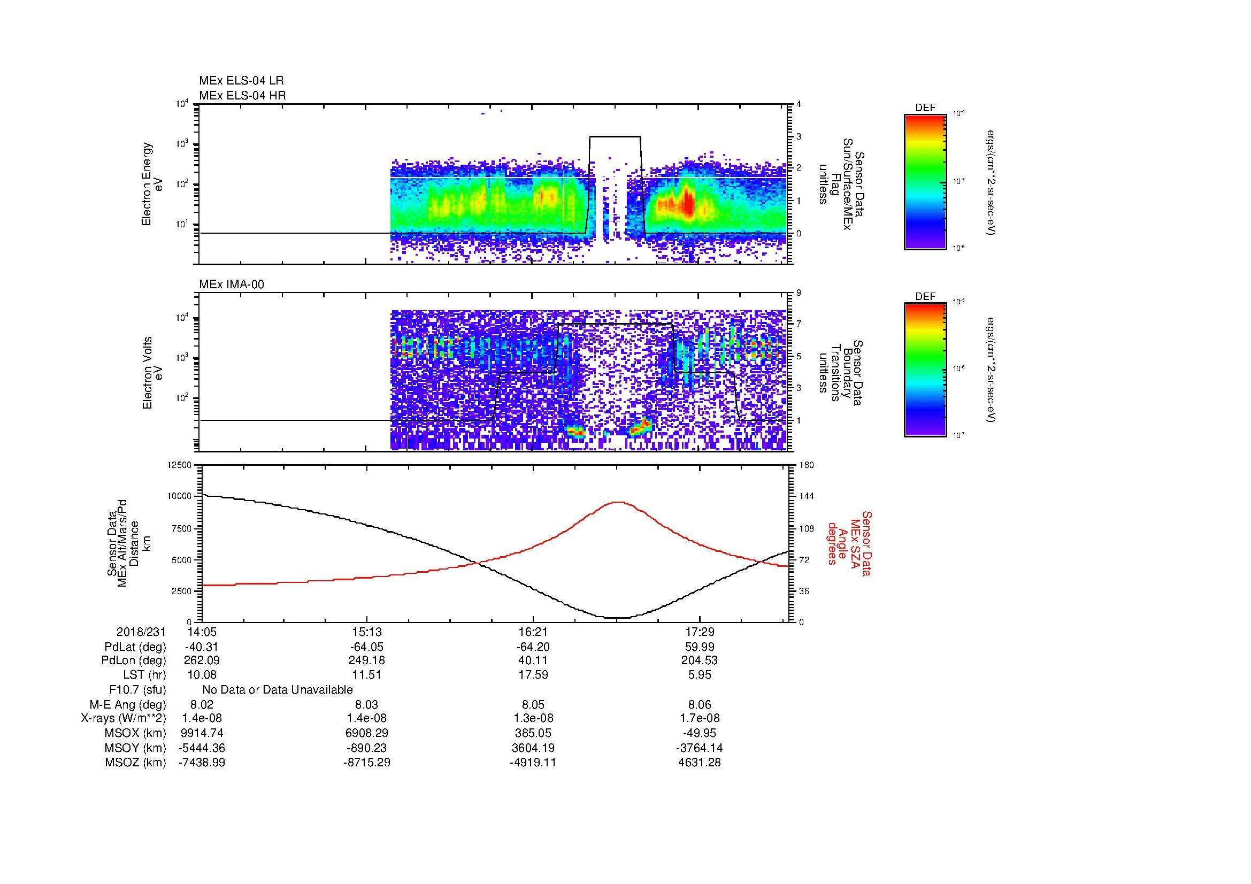Click the 'MSOY (km)' row label
The width and height of the screenshot is (1251, 884).
tap(135, 748)
